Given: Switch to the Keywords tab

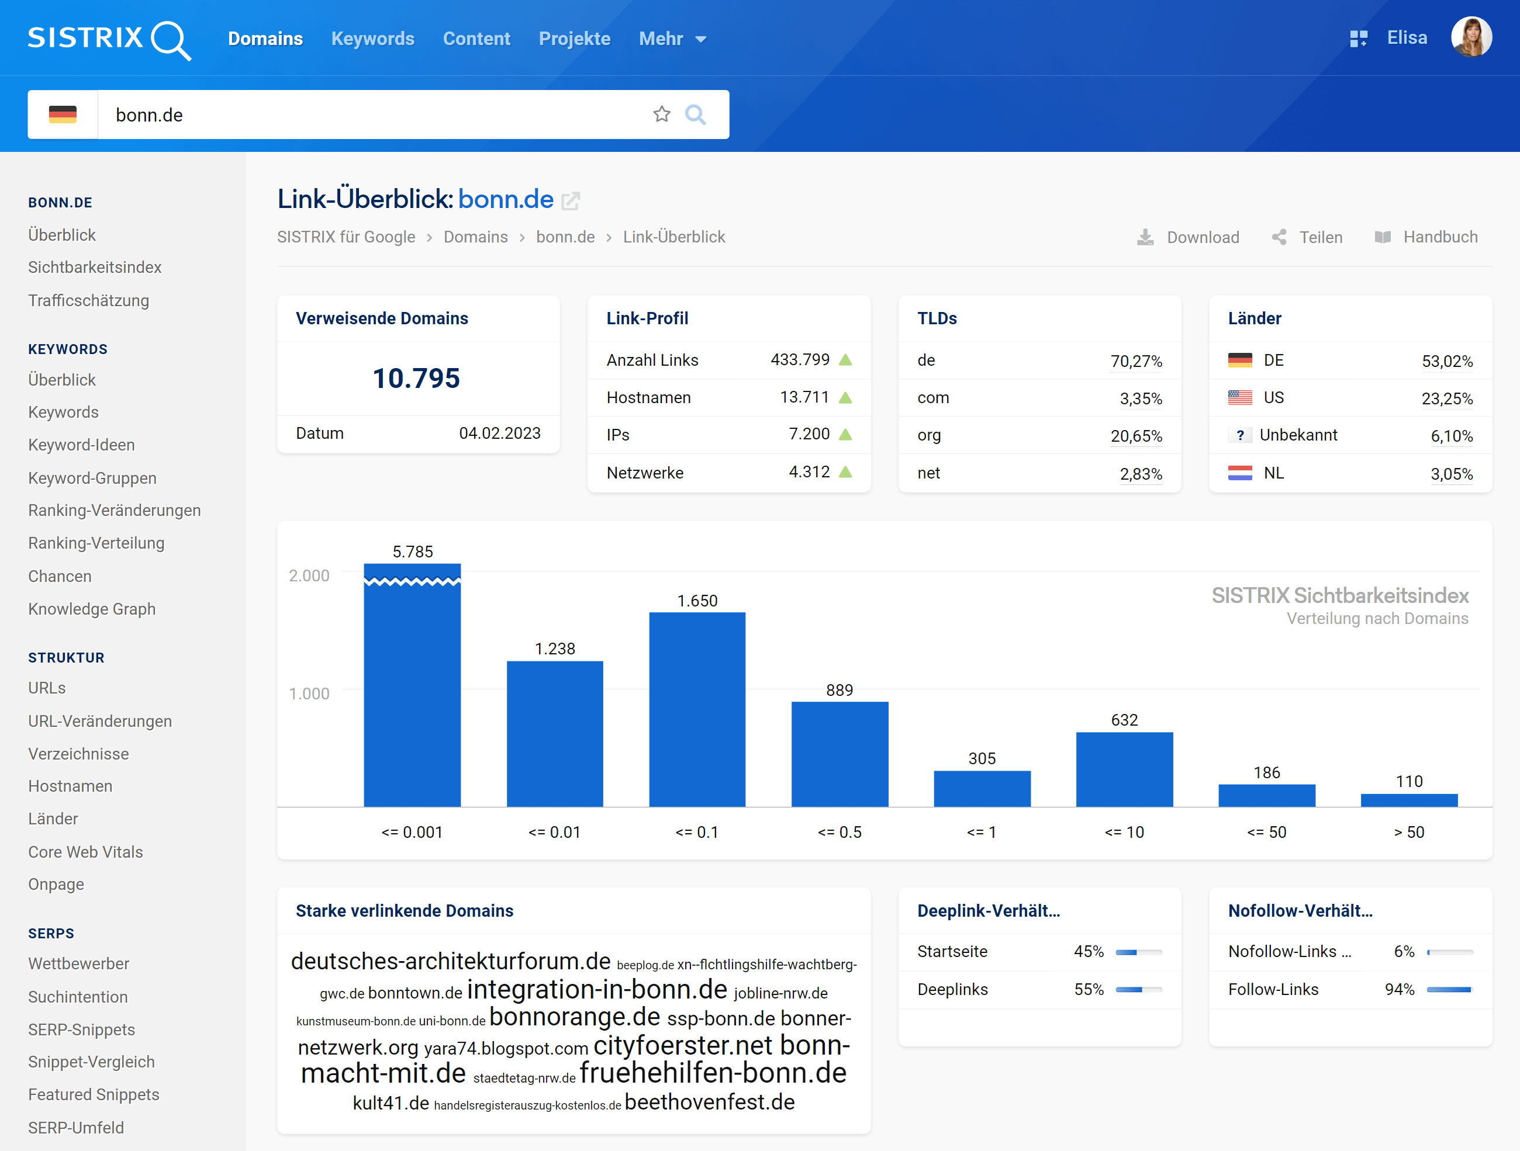Looking at the screenshot, I should [x=372, y=39].
